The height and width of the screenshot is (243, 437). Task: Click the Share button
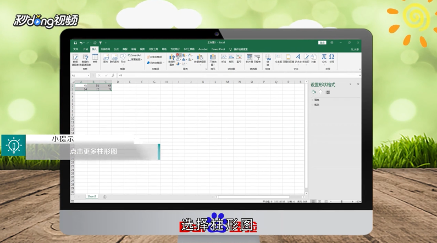355,49
